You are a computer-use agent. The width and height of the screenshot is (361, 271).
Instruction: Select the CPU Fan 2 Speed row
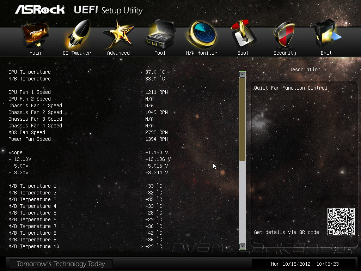(81, 99)
